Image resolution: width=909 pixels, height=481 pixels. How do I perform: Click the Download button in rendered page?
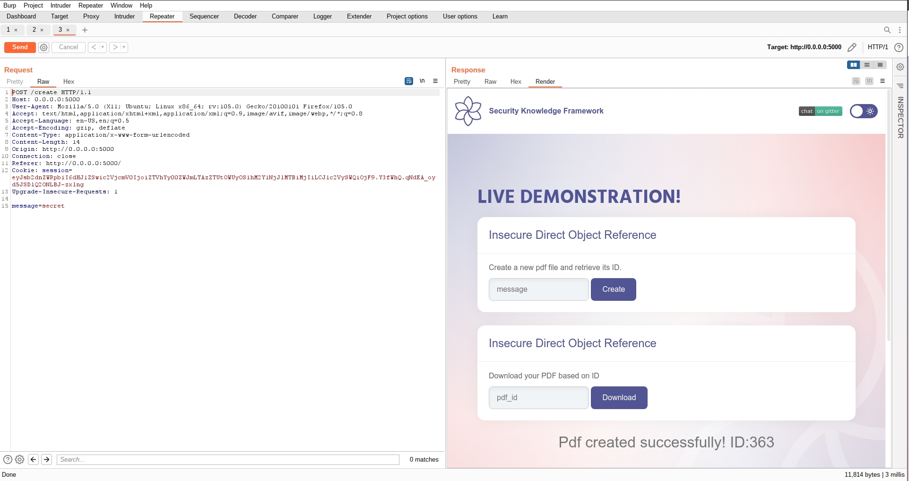tap(619, 398)
